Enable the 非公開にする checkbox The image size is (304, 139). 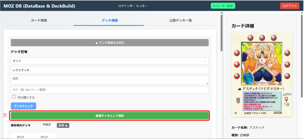click(x=14, y=97)
